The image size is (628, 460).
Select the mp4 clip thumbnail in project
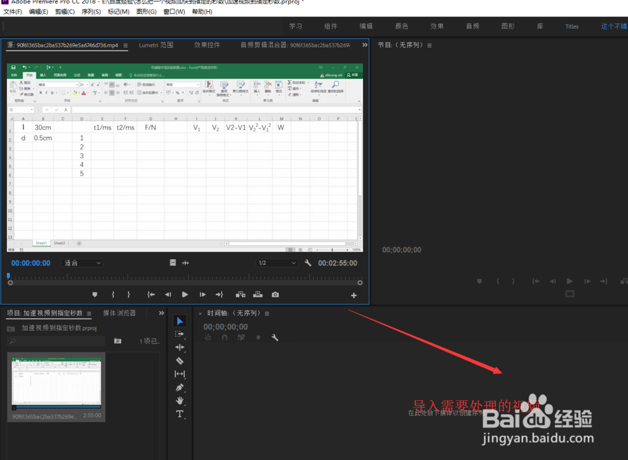[x=57, y=383]
